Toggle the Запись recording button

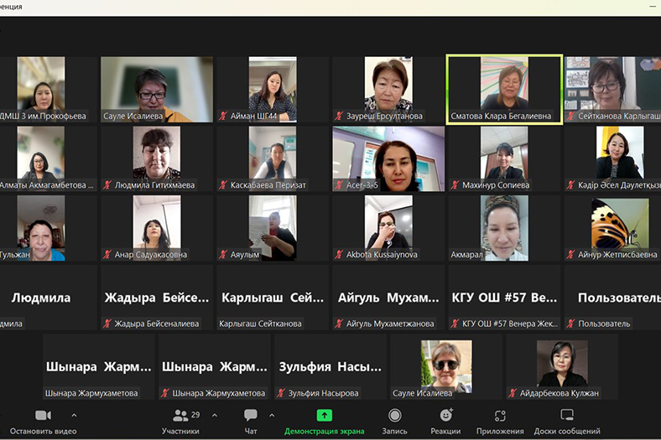click(394, 417)
